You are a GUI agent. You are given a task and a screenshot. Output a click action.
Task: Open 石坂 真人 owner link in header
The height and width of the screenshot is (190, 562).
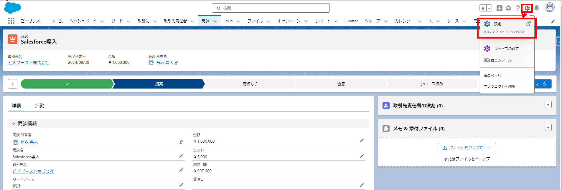(x=165, y=63)
